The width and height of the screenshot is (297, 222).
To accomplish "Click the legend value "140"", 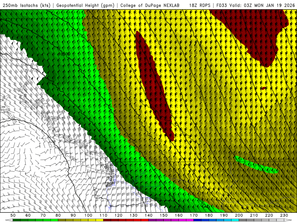I will pyautogui.click(x=148, y=215).
